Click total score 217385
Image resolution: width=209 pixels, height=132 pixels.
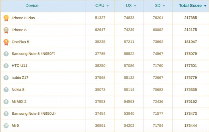pos(191,18)
